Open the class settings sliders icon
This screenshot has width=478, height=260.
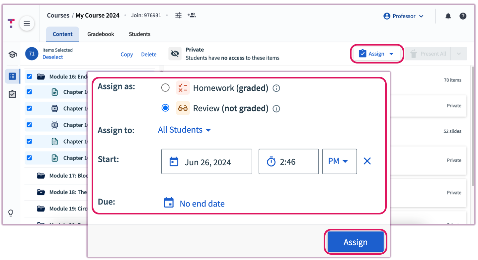[178, 15]
